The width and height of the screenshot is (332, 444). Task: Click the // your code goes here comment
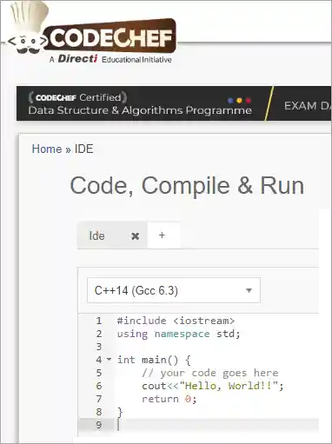[x=210, y=373]
